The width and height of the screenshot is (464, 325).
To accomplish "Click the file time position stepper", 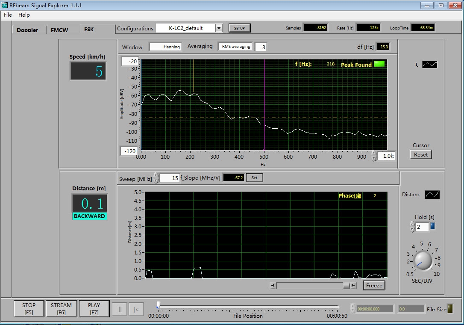I will 352,308.
